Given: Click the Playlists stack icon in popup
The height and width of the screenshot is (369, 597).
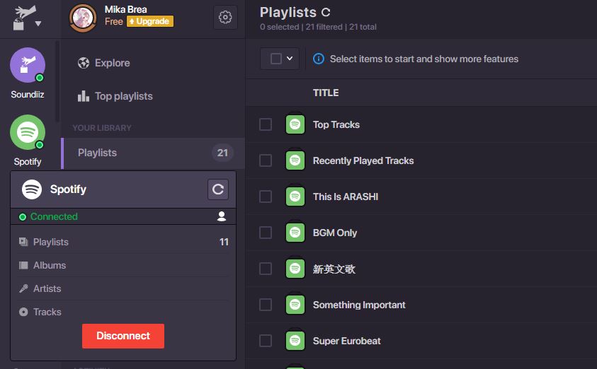Looking at the screenshot, I should (23, 242).
